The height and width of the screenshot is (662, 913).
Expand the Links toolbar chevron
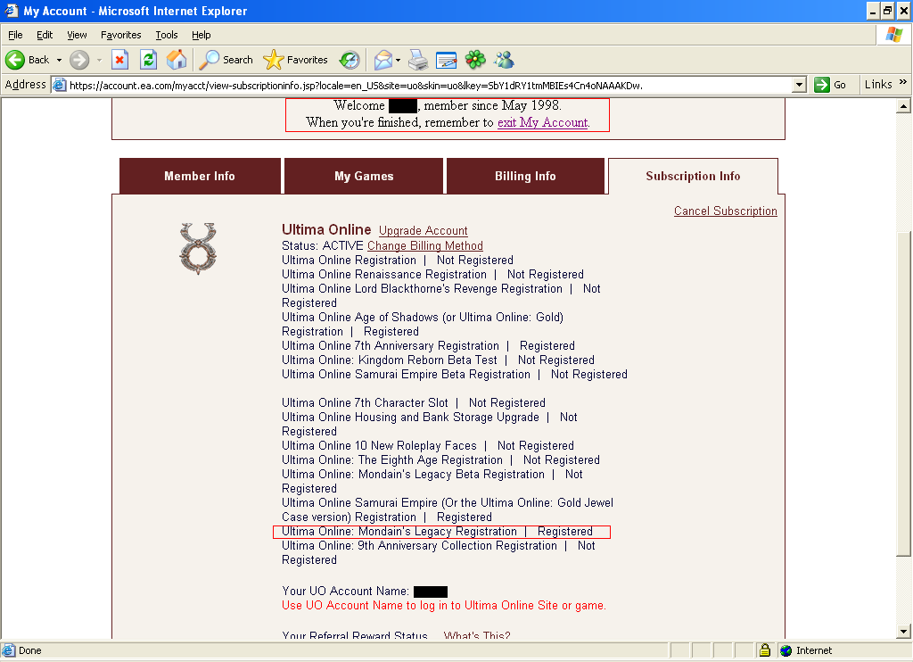tap(902, 82)
